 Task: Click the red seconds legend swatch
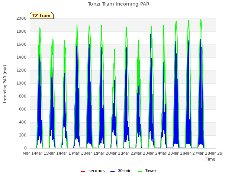tap(83, 171)
